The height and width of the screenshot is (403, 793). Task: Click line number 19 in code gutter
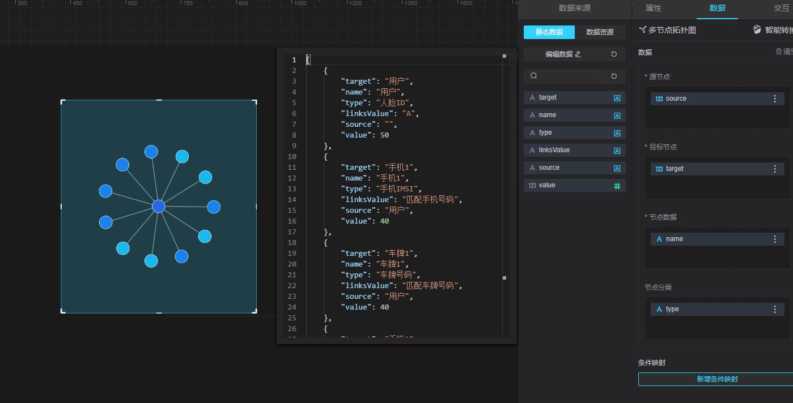(x=292, y=254)
